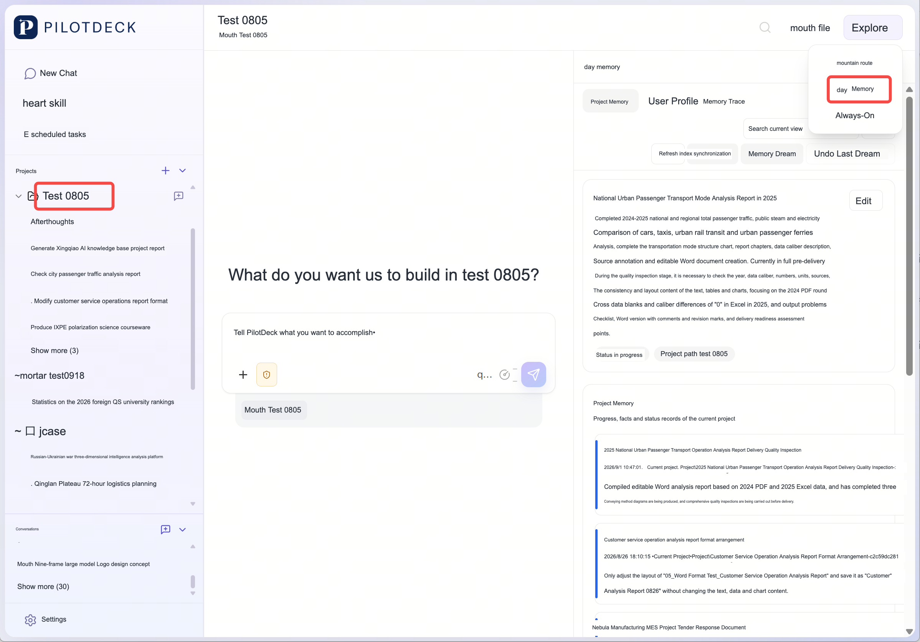The width and height of the screenshot is (920, 642).
Task: Open the New Chat bubble icon
Action: [x=30, y=73]
